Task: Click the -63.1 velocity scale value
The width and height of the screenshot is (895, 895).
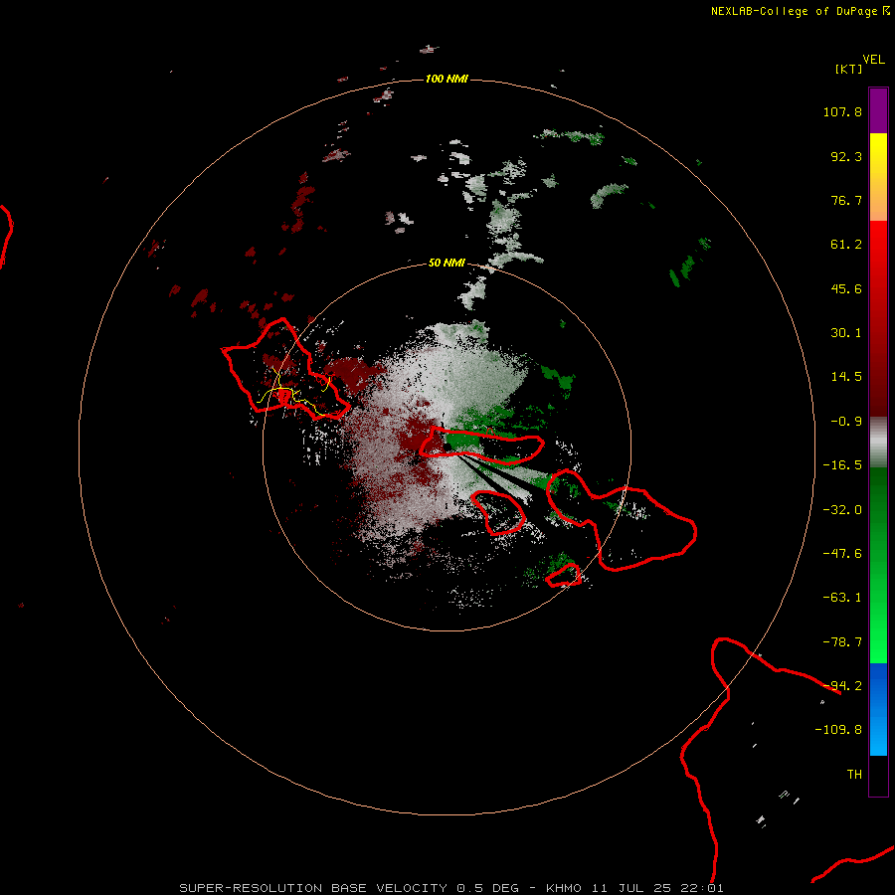Action: 842,598
